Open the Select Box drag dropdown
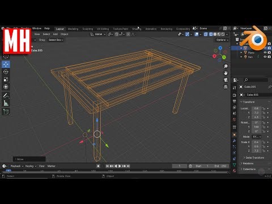This screenshot has width=272, height=204. click(56, 40)
